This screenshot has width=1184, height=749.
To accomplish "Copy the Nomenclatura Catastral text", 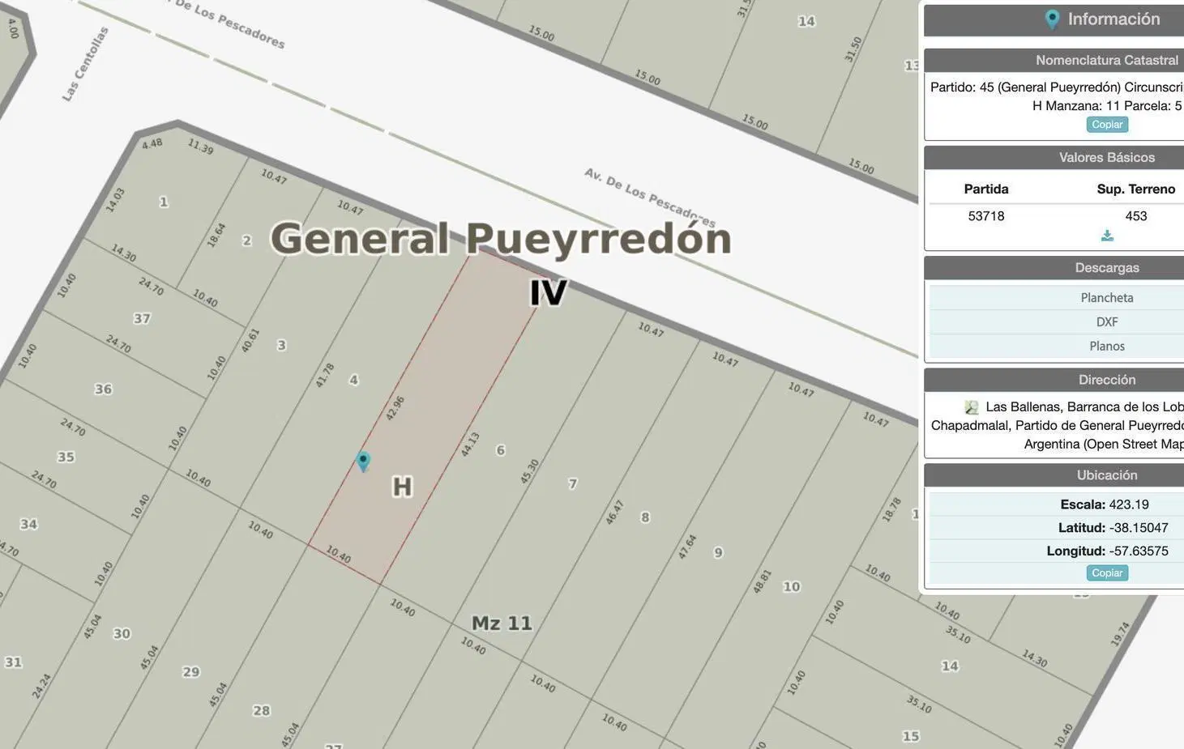I will tap(1107, 125).
